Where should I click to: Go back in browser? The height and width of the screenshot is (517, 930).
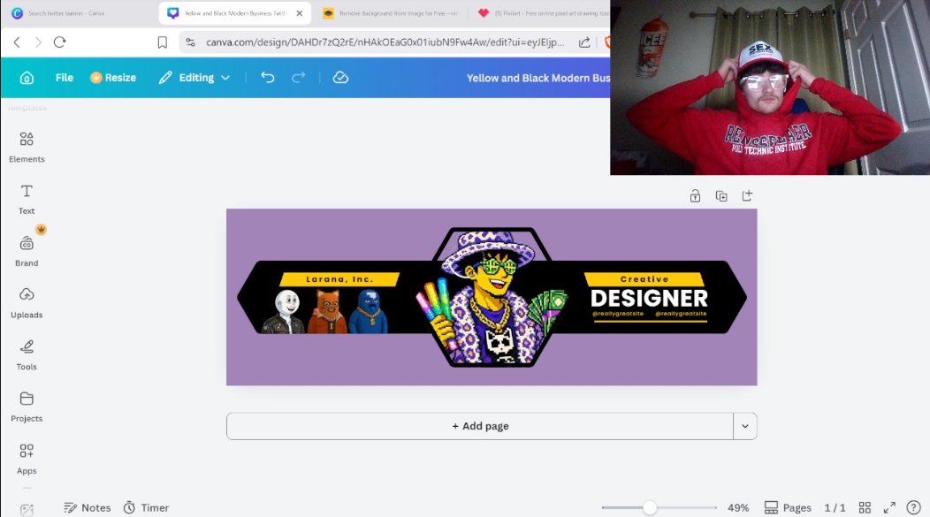17,42
